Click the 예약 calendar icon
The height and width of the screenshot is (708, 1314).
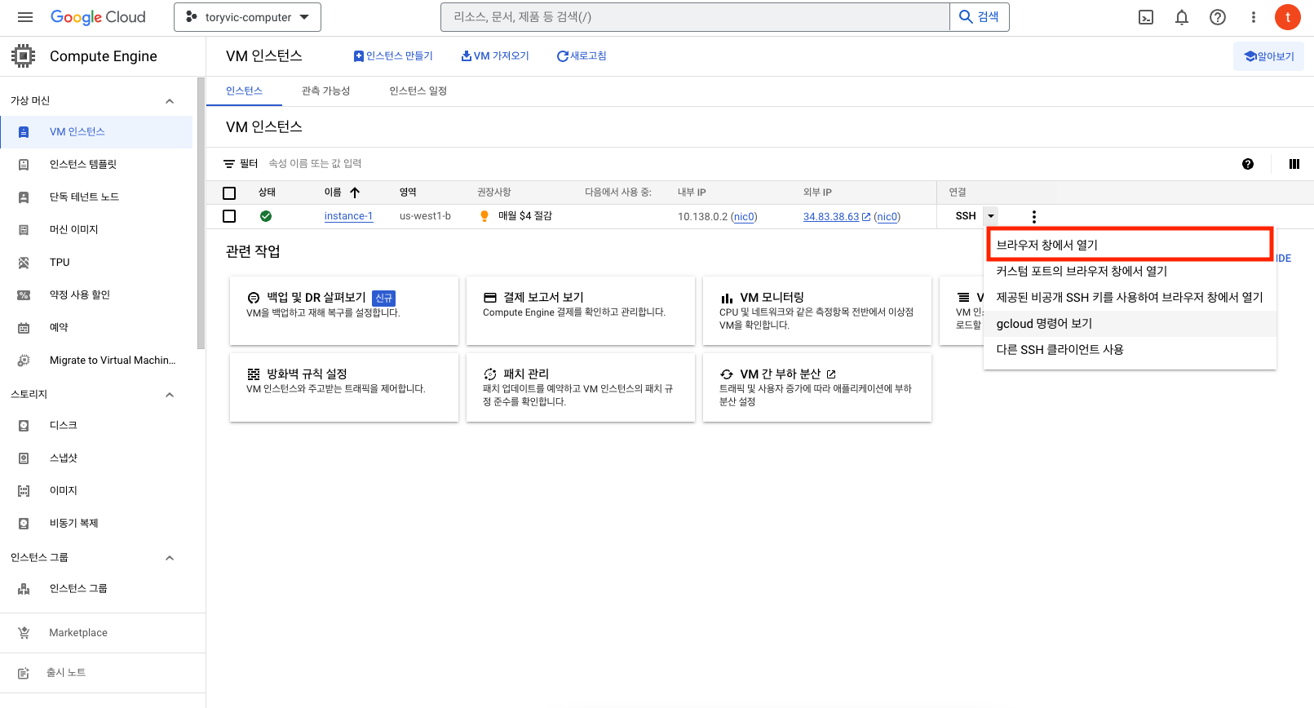24,328
